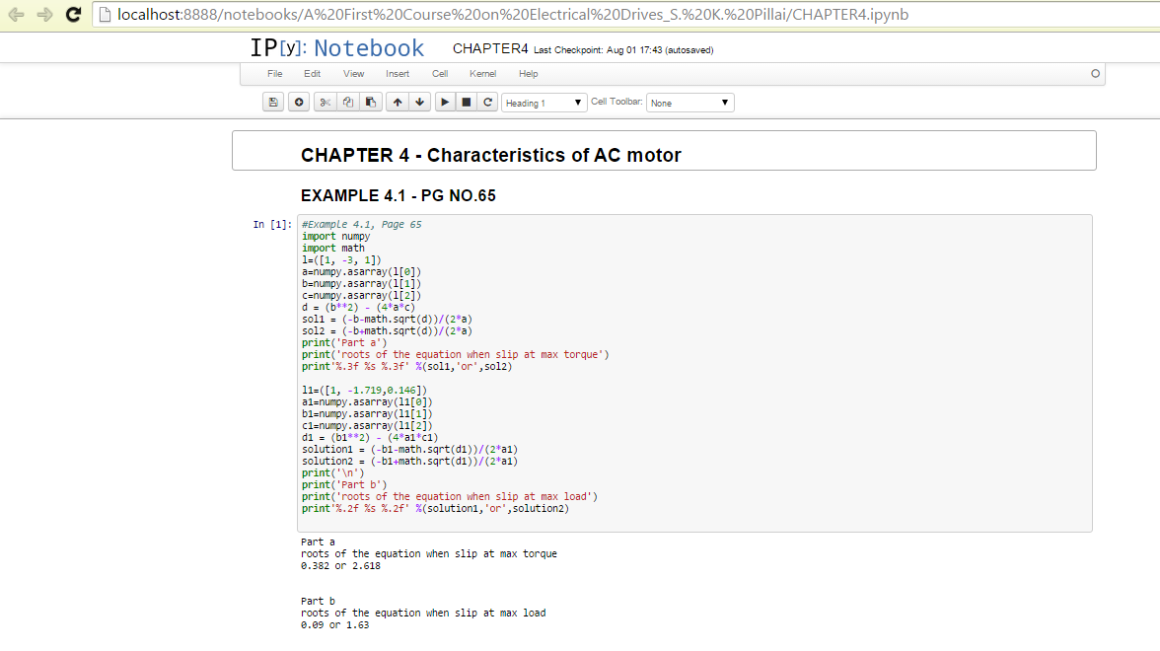Insert a cell below with plus icon
Image resolution: width=1160 pixels, height=651 pixels.
299,103
